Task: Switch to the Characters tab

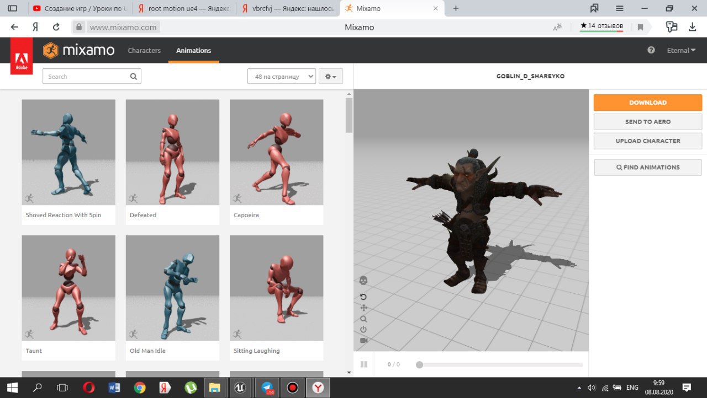Action: [144, 50]
